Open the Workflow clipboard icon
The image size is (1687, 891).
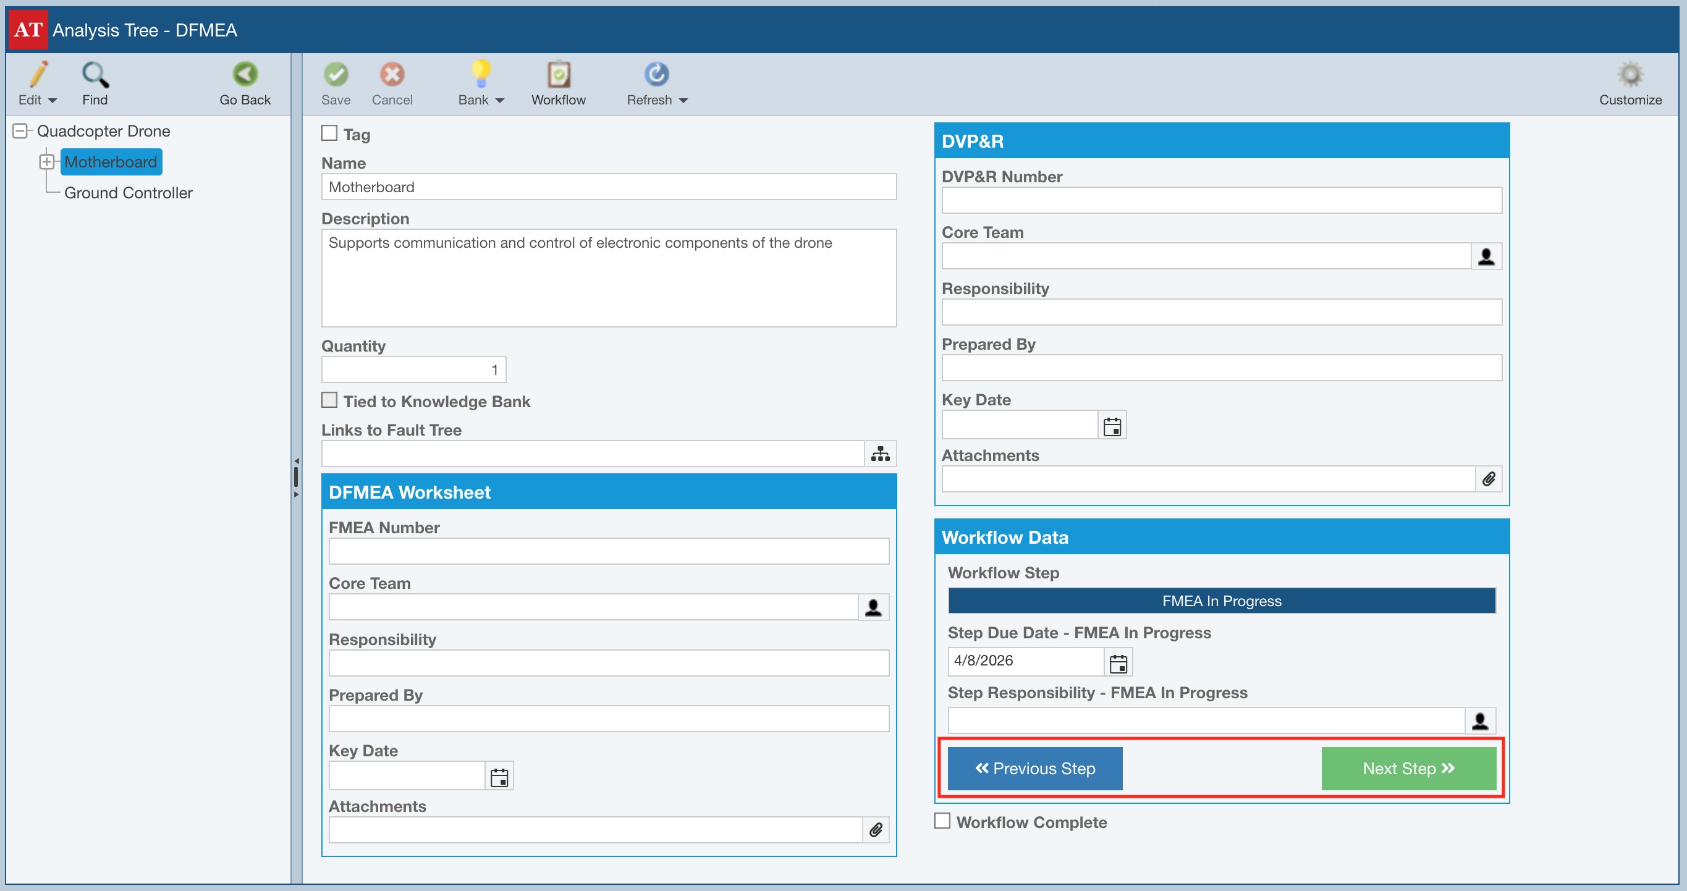point(558,75)
